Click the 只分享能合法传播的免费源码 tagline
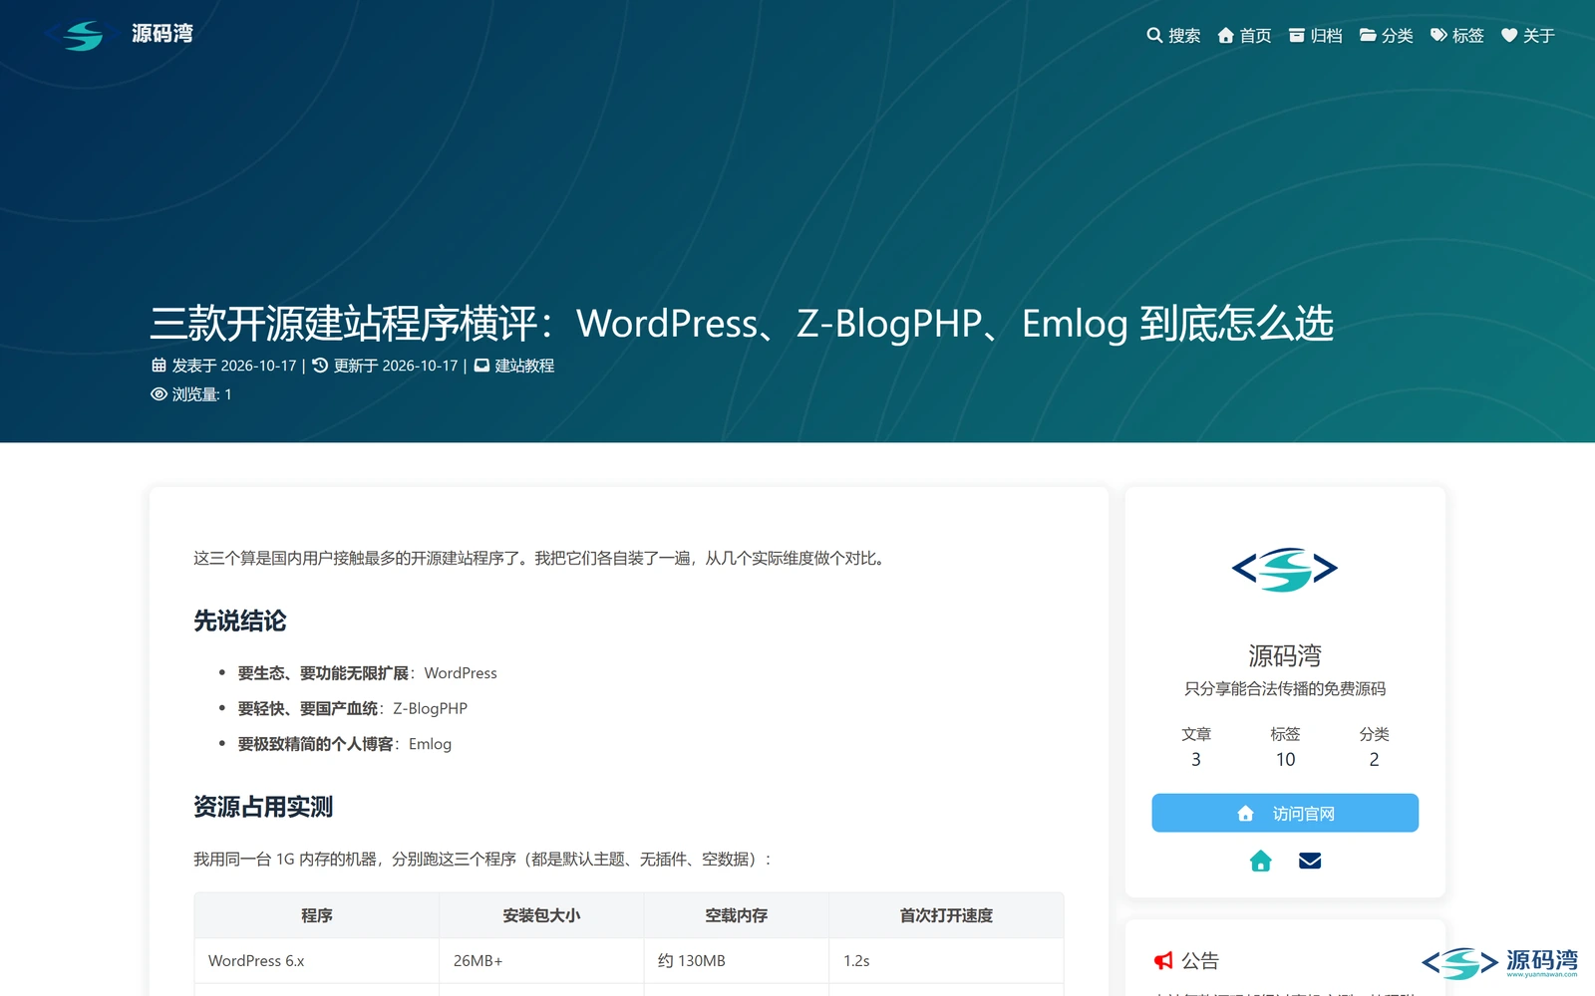 point(1285,688)
